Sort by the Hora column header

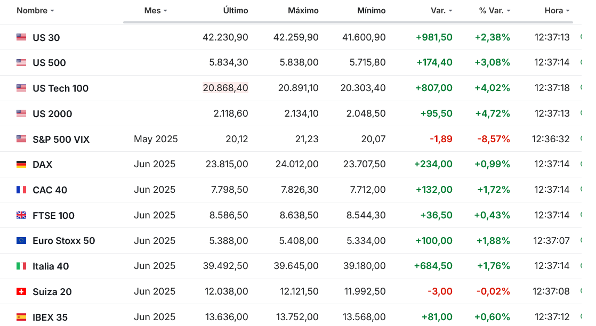[x=557, y=11]
